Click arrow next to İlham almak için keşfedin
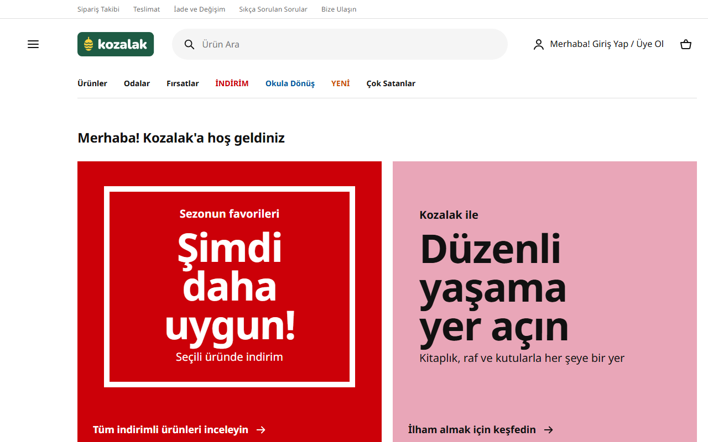 point(548,430)
